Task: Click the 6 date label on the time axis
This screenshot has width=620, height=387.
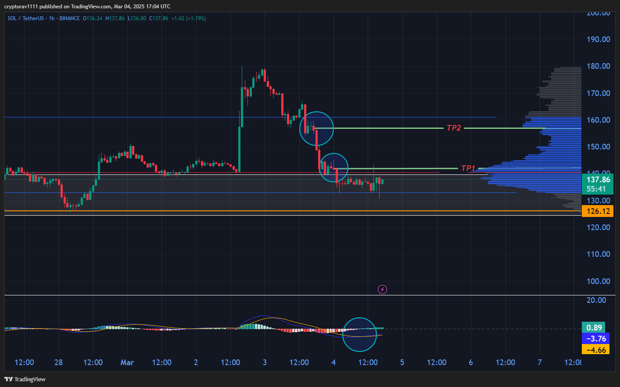Action: point(471,362)
